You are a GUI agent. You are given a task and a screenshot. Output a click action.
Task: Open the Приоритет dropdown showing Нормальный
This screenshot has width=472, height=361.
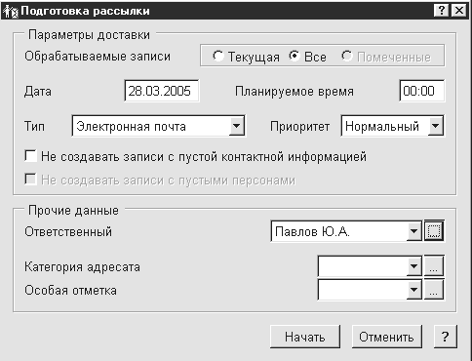tap(436, 126)
